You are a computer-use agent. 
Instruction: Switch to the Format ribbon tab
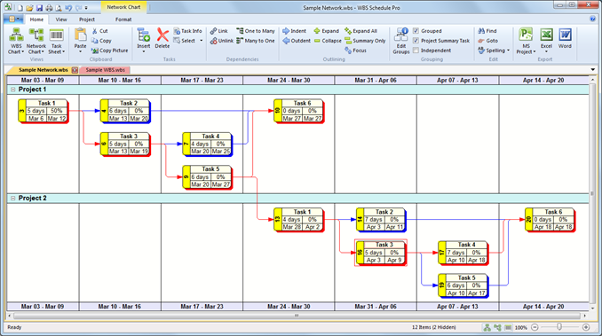click(123, 20)
